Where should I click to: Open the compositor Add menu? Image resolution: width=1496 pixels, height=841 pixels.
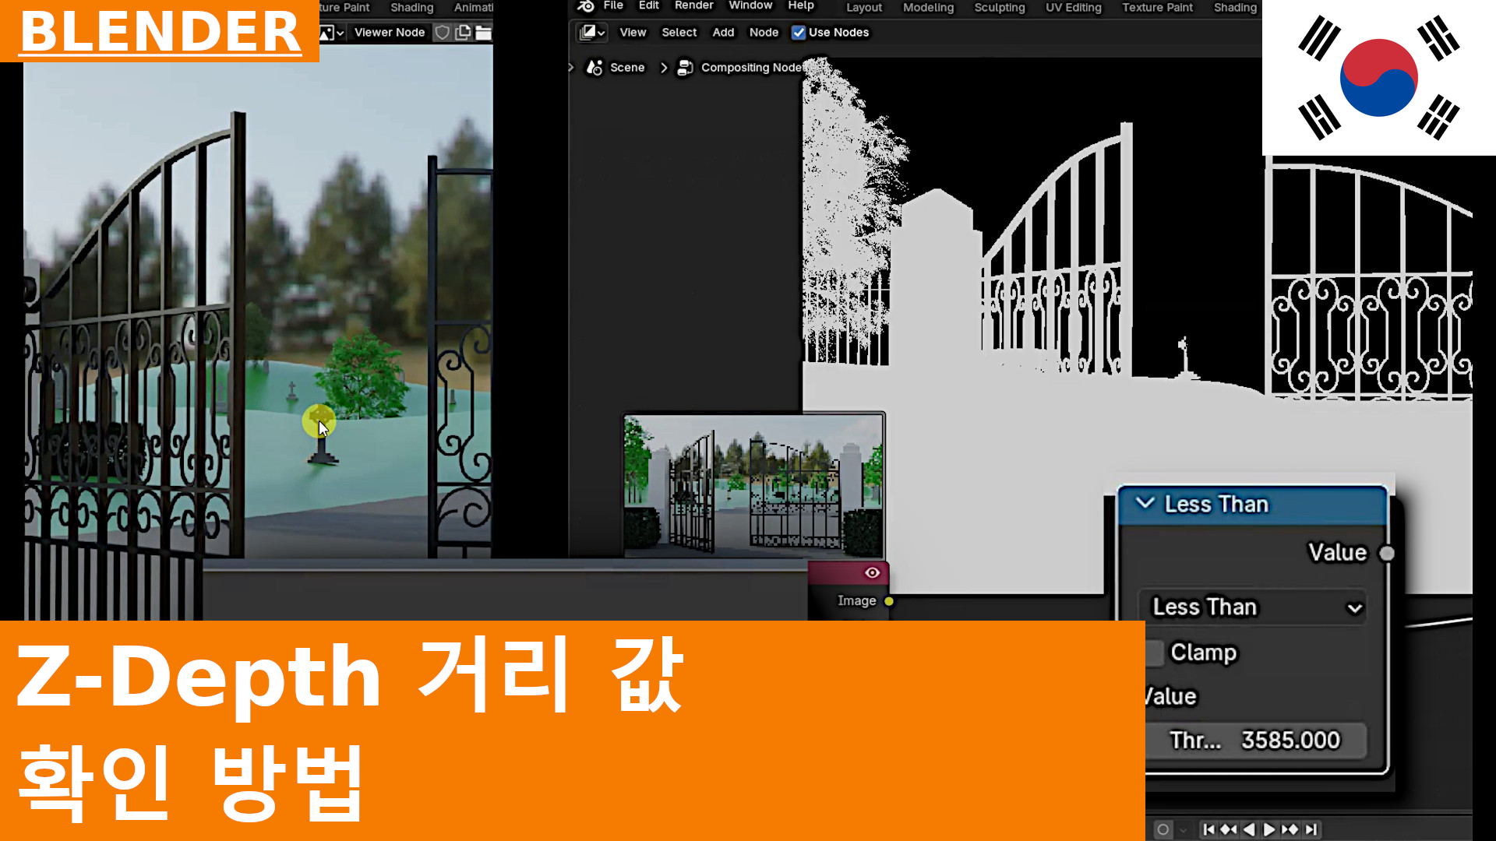click(x=723, y=33)
